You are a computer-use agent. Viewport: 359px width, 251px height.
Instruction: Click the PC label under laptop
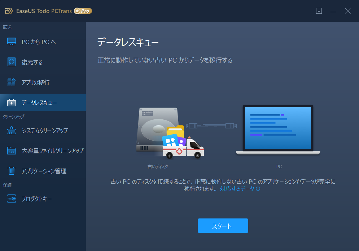pos(279,167)
